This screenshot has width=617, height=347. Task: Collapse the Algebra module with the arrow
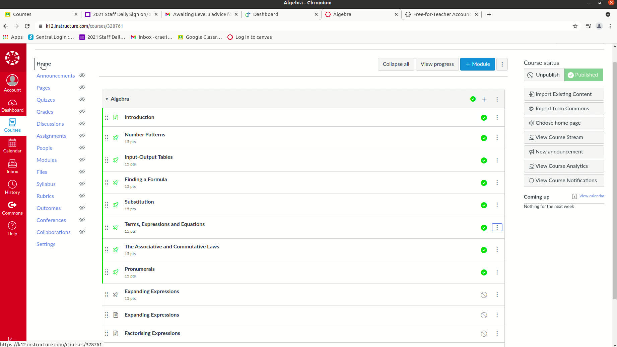point(107,99)
